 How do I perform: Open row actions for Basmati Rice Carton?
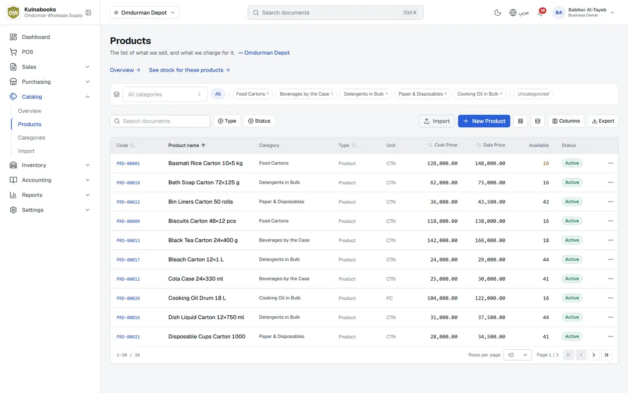[x=611, y=163]
